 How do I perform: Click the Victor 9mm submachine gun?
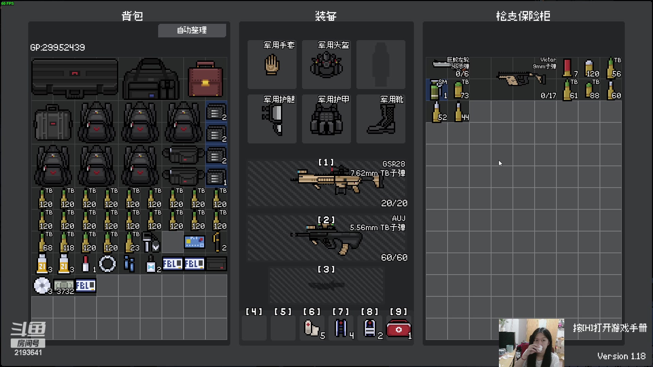(520, 79)
